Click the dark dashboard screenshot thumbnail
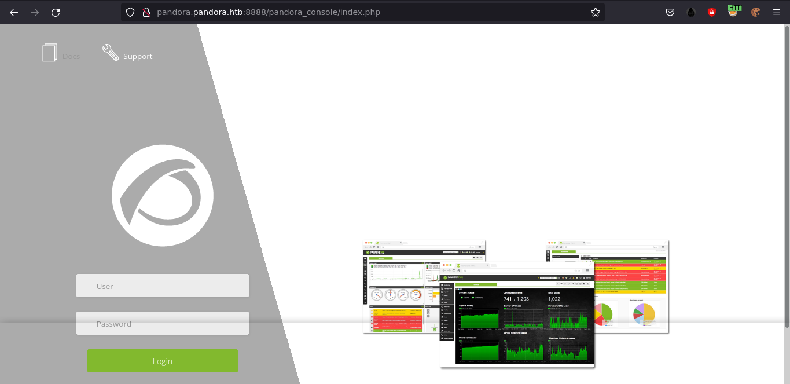 (517, 316)
